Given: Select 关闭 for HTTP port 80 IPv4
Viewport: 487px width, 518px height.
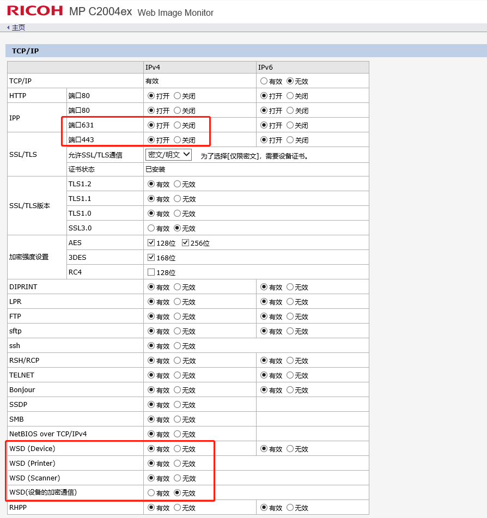Looking at the screenshot, I should [178, 96].
